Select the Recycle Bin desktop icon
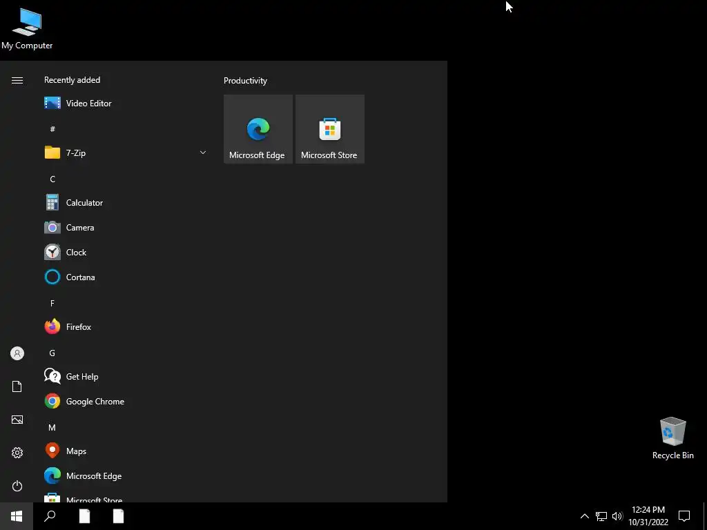Image resolution: width=707 pixels, height=530 pixels. (x=672, y=438)
